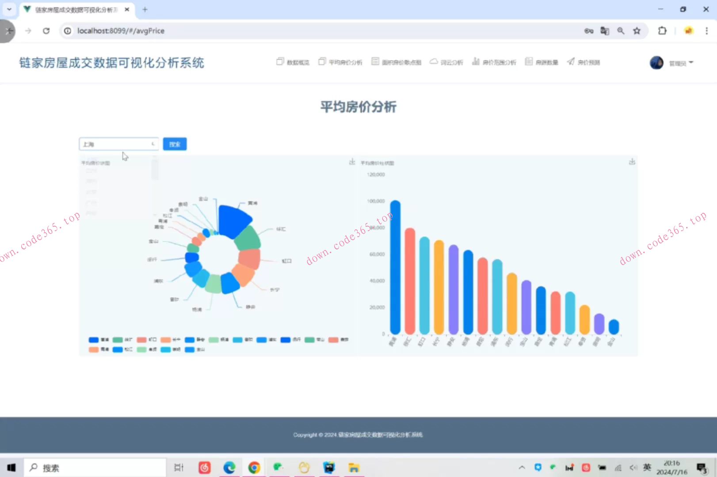Bookmark this page with star icon
The width and height of the screenshot is (717, 477).
(637, 31)
